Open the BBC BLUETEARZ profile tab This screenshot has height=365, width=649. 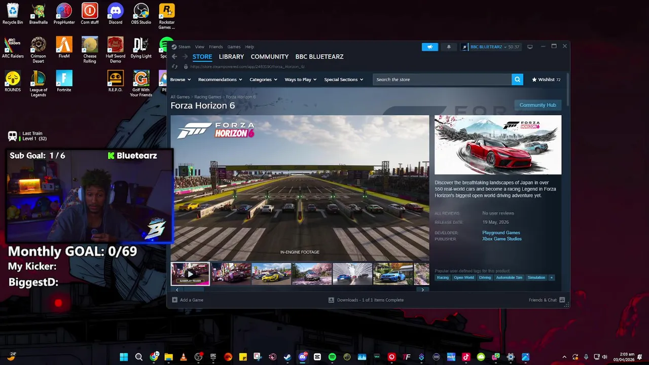[x=319, y=57]
